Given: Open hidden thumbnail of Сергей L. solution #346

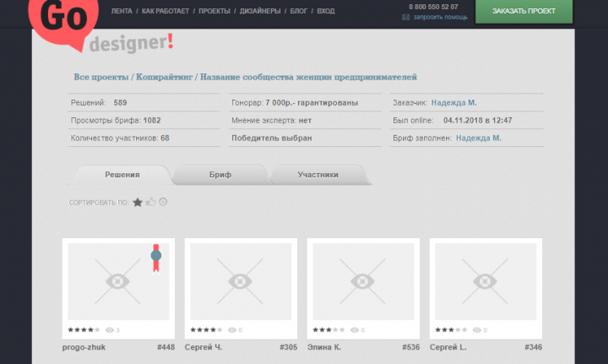Looking at the screenshot, I should pyautogui.click(x=486, y=281).
